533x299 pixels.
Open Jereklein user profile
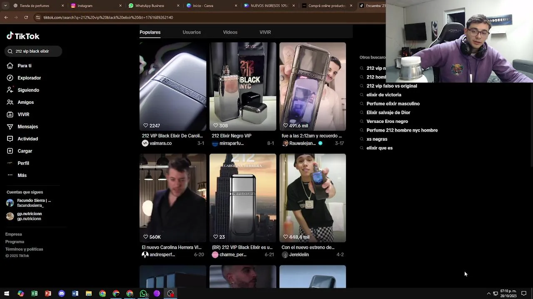(x=295, y=255)
